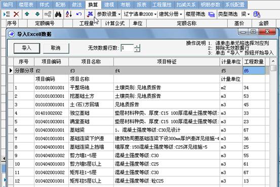
Task: Click the 无效数据行数 input field
Action: 127,48
